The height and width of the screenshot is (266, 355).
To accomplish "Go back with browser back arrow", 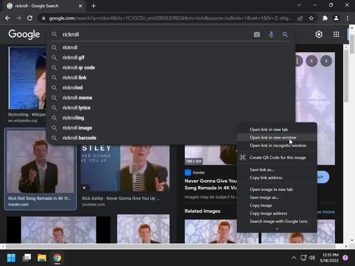I will 8,18.
